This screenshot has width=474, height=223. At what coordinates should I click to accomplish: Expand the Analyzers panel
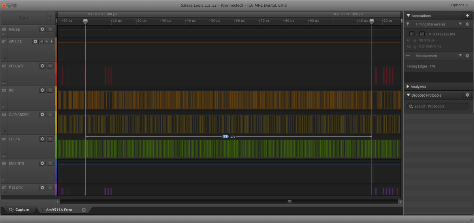[408, 86]
